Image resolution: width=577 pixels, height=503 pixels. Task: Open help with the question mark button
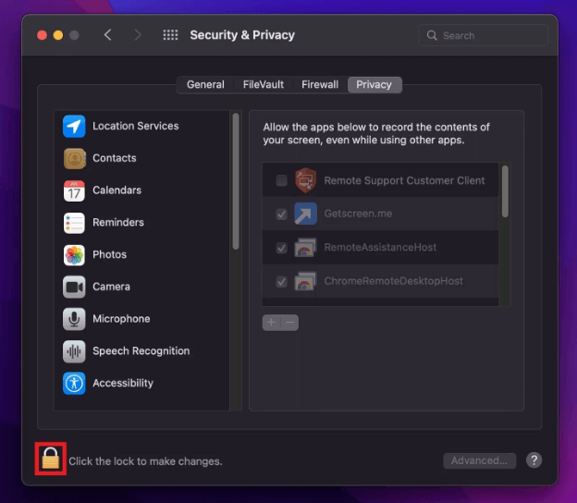pos(534,460)
